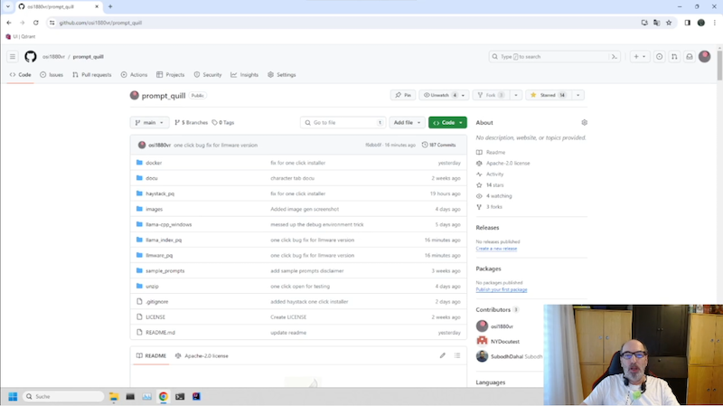This screenshot has height=406, width=723.
Task: Open the Chrome three-dot menu
Action: [x=715, y=23]
